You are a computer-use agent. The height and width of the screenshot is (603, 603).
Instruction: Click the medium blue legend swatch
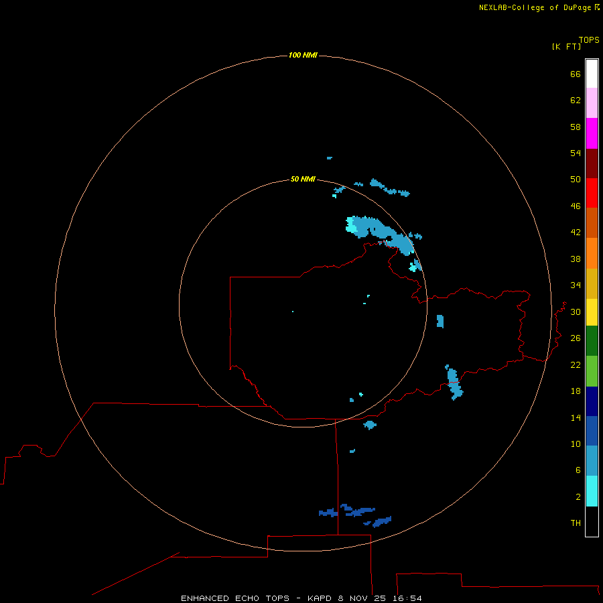tap(592, 431)
